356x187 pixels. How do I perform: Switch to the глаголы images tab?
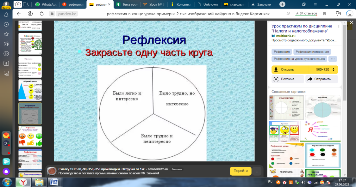(234, 4)
